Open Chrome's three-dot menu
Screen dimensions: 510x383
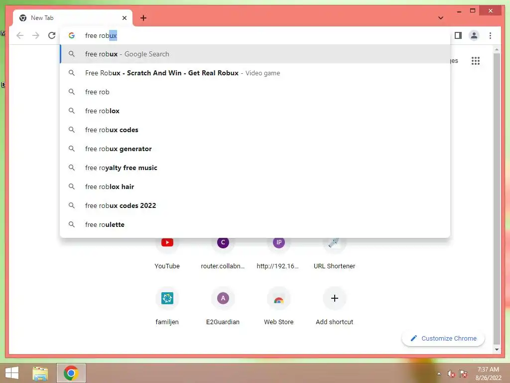[490, 35]
